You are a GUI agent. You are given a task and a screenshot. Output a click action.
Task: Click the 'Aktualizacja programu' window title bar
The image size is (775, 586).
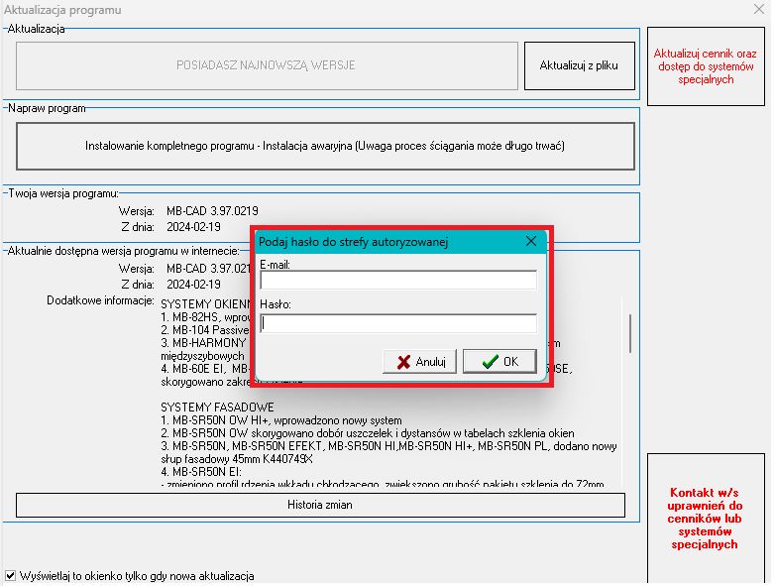click(x=297, y=11)
